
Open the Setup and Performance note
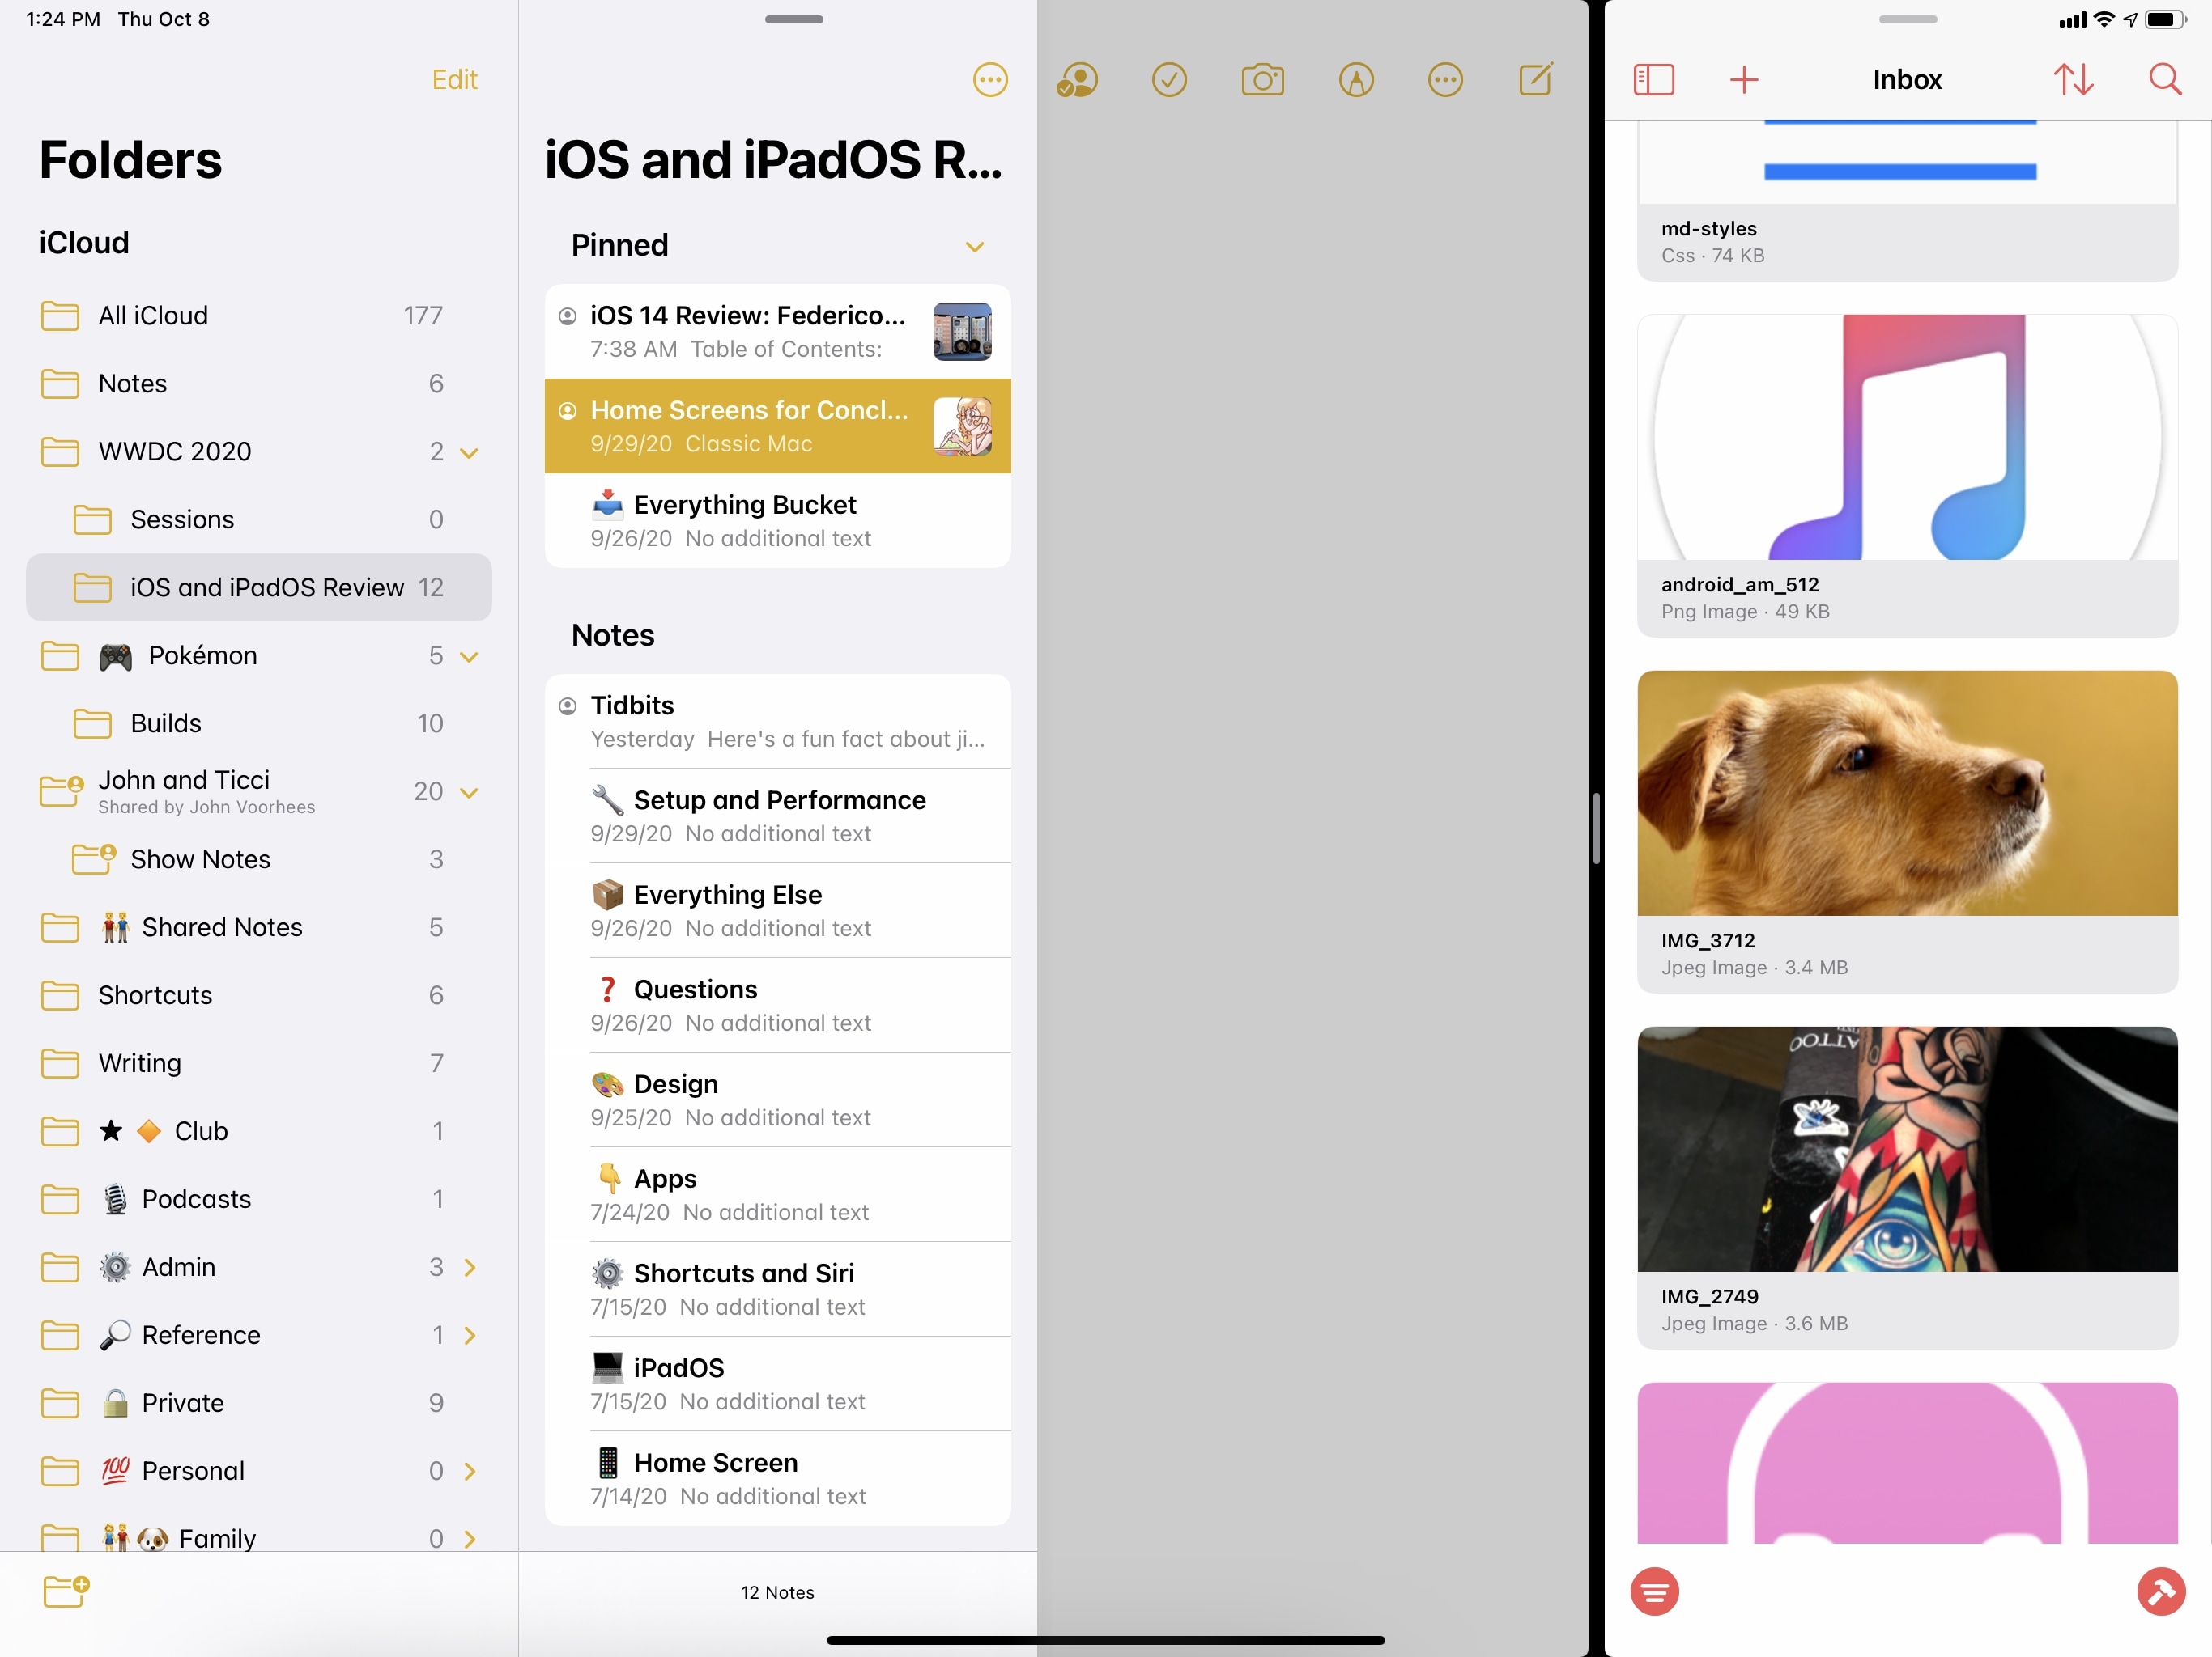777,816
